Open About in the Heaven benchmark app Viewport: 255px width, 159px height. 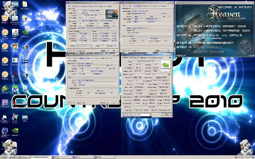coord(181,55)
